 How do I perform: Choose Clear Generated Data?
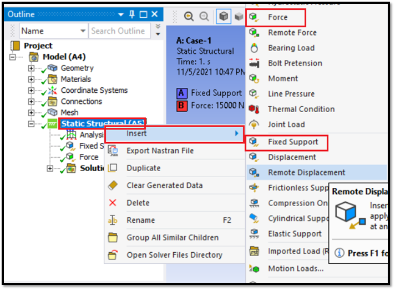(174, 186)
